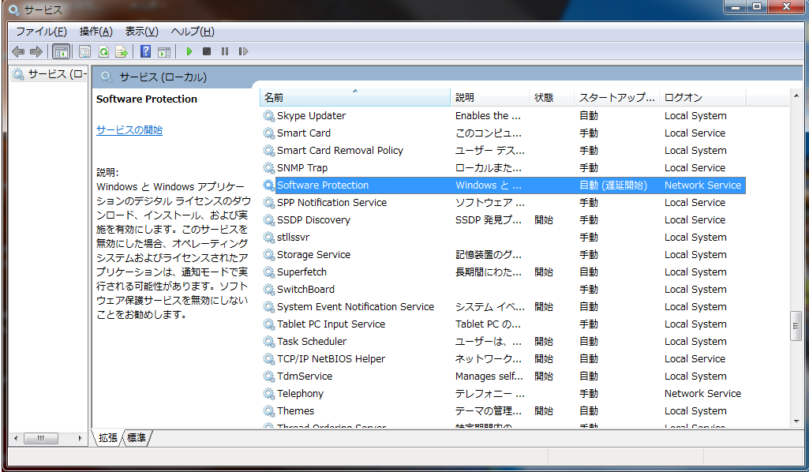Click the Export List toolbar icon

[x=122, y=51]
